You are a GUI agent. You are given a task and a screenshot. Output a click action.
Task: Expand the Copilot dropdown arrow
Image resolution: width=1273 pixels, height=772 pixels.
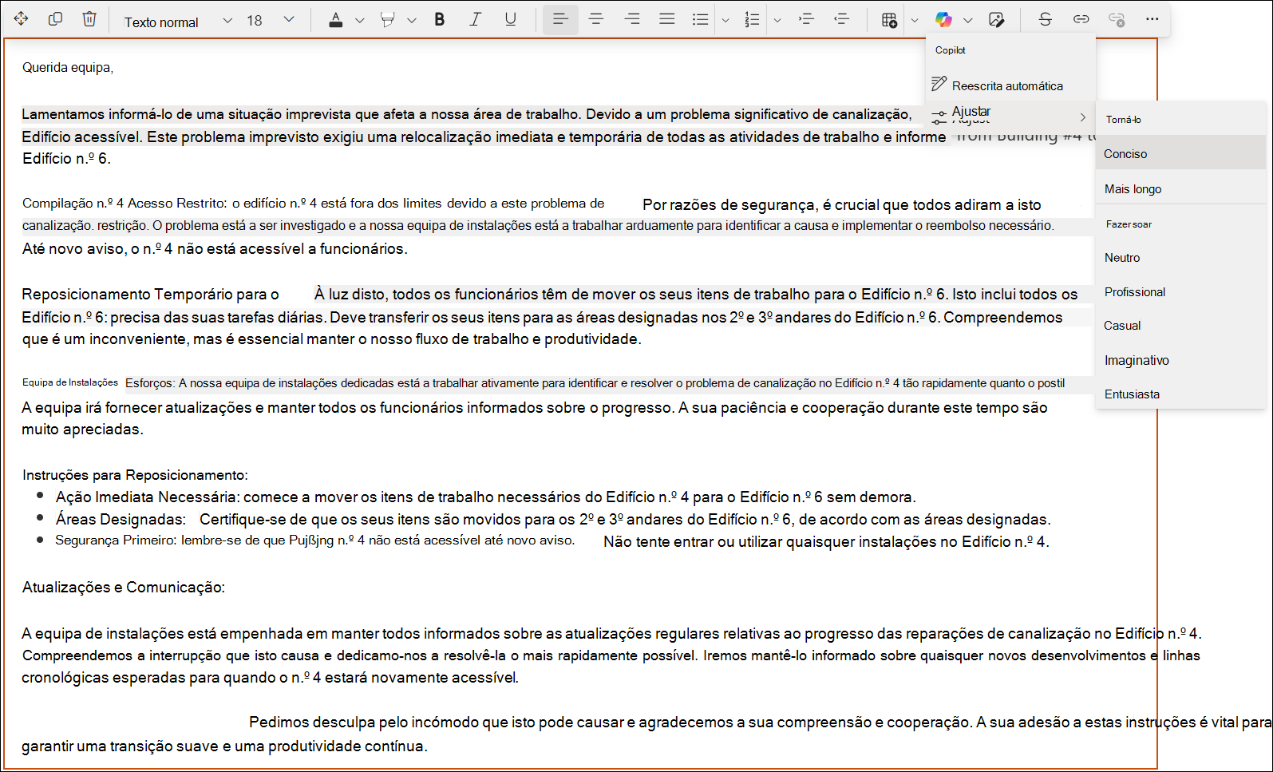coord(968,21)
